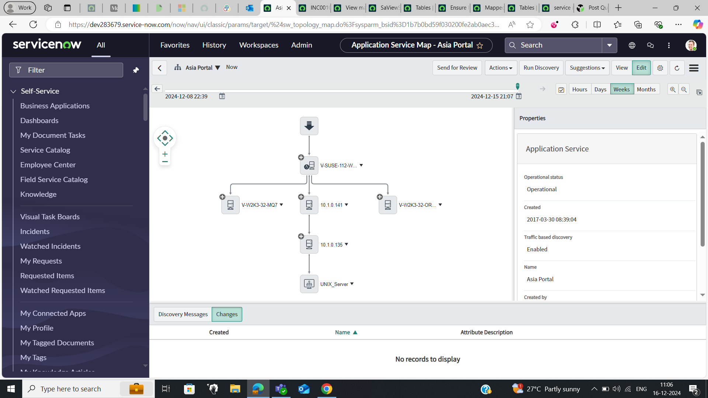Switch to the Discovery Messages tab
This screenshot has width=708, height=398.
(x=183, y=314)
